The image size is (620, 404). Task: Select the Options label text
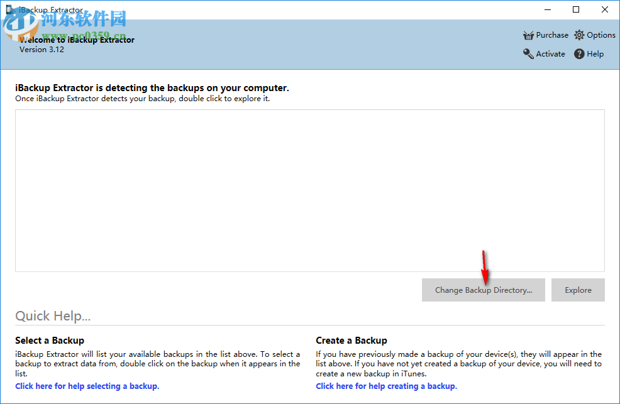[600, 35]
